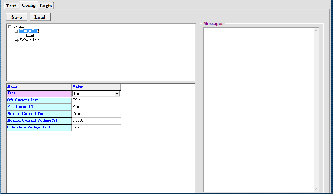Click the Save button
The image size is (333, 194).
pyautogui.click(x=17, y=17)
